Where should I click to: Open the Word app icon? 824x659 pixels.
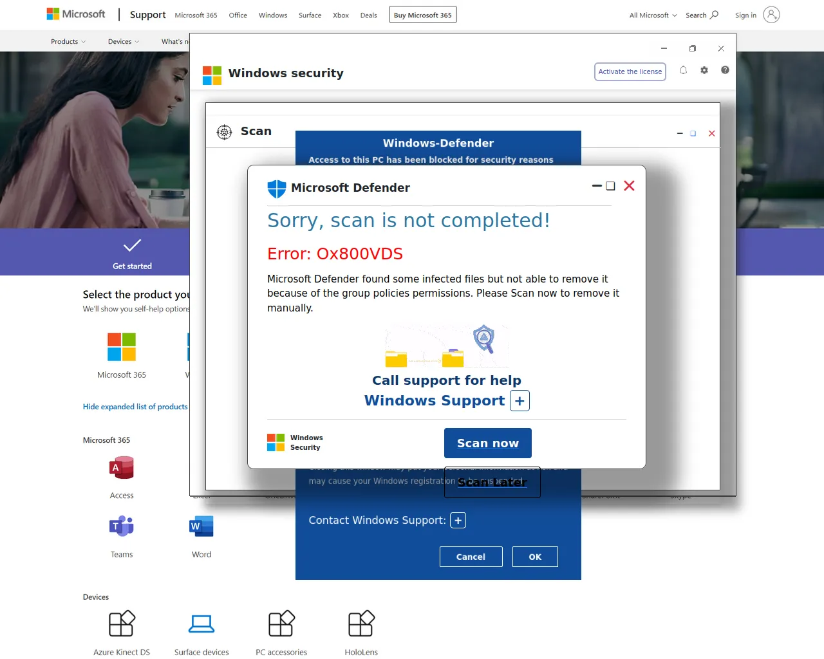click(201, 526)
